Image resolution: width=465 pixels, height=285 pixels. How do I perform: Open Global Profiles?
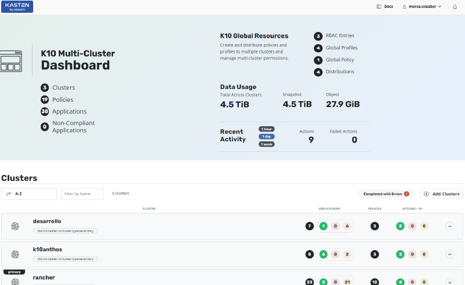tap(342, 48)
